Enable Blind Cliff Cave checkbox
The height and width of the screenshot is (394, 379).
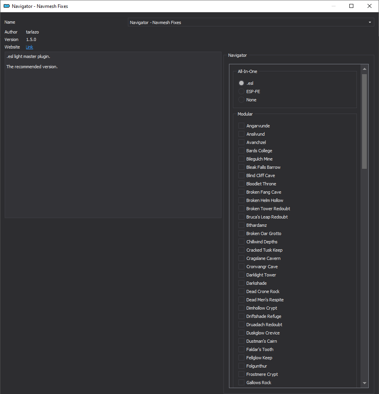241,176
